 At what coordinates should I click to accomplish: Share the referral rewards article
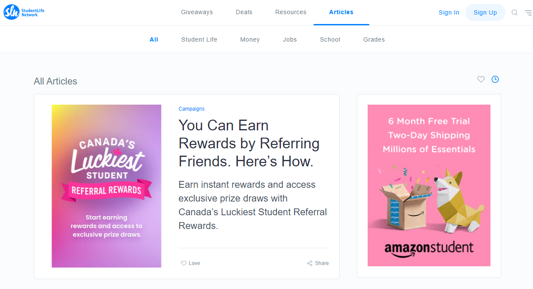pyautogui.click(x=318, y=263)
